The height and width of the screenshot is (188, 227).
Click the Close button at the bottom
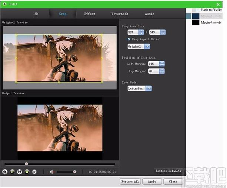pos(173,181)
